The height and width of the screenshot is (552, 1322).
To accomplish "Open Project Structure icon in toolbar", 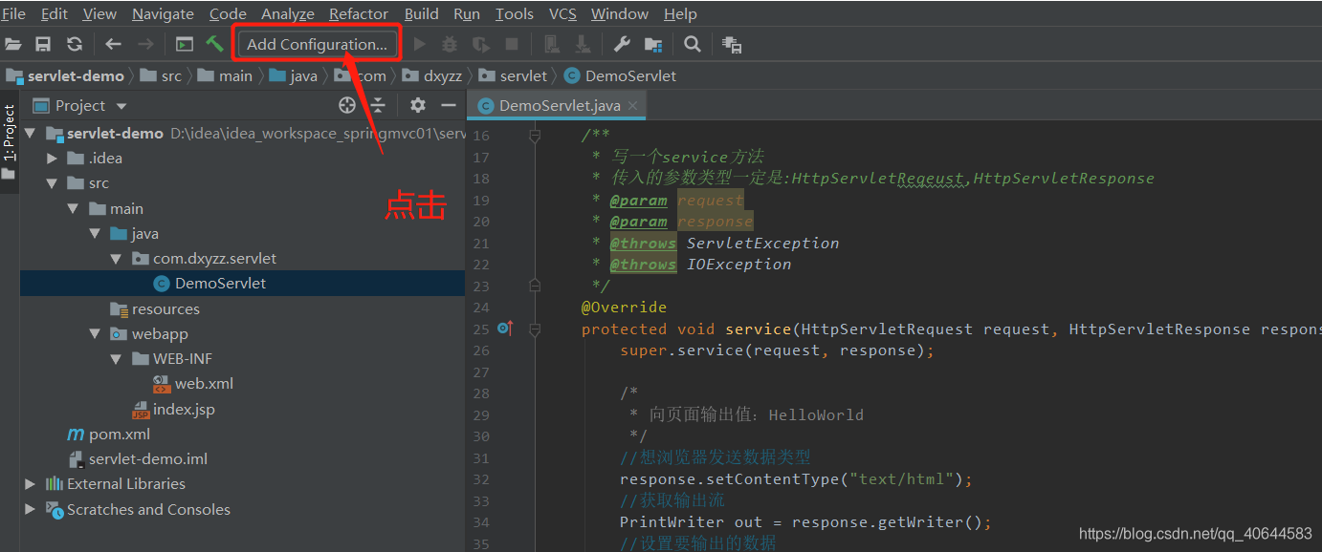I will (653, 44).
